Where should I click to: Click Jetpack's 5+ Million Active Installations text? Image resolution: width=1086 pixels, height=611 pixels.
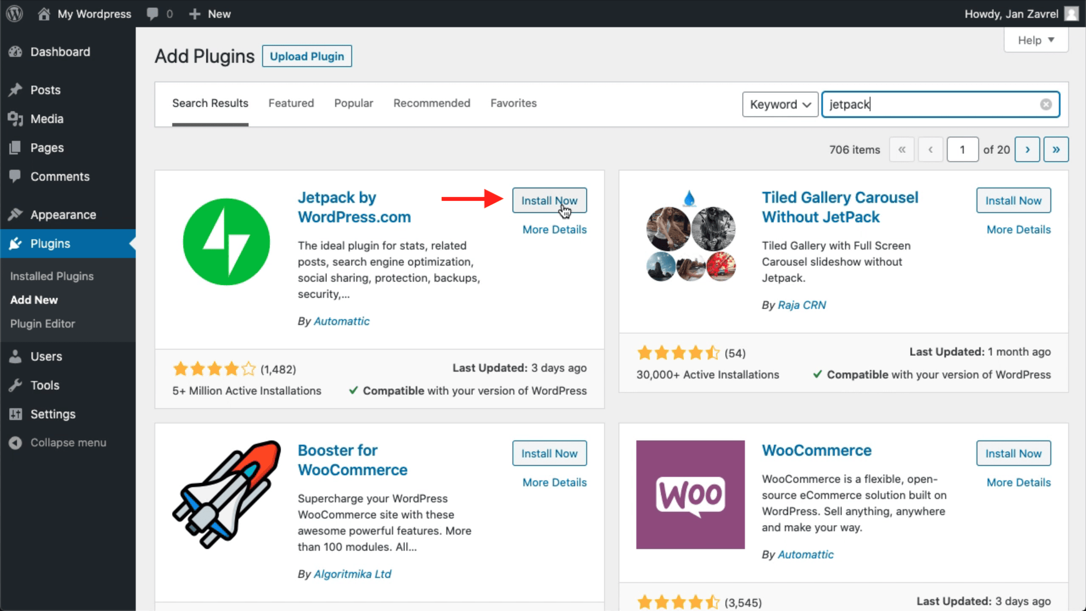(x=247, y=391)
